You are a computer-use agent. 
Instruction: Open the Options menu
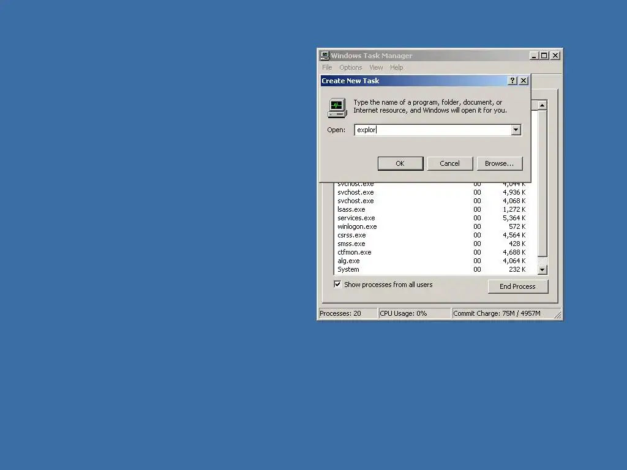(351, 67)
